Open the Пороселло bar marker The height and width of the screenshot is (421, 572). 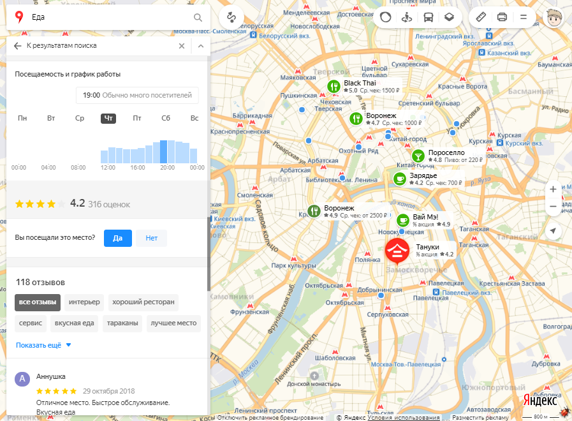click(x=418, y=156)
